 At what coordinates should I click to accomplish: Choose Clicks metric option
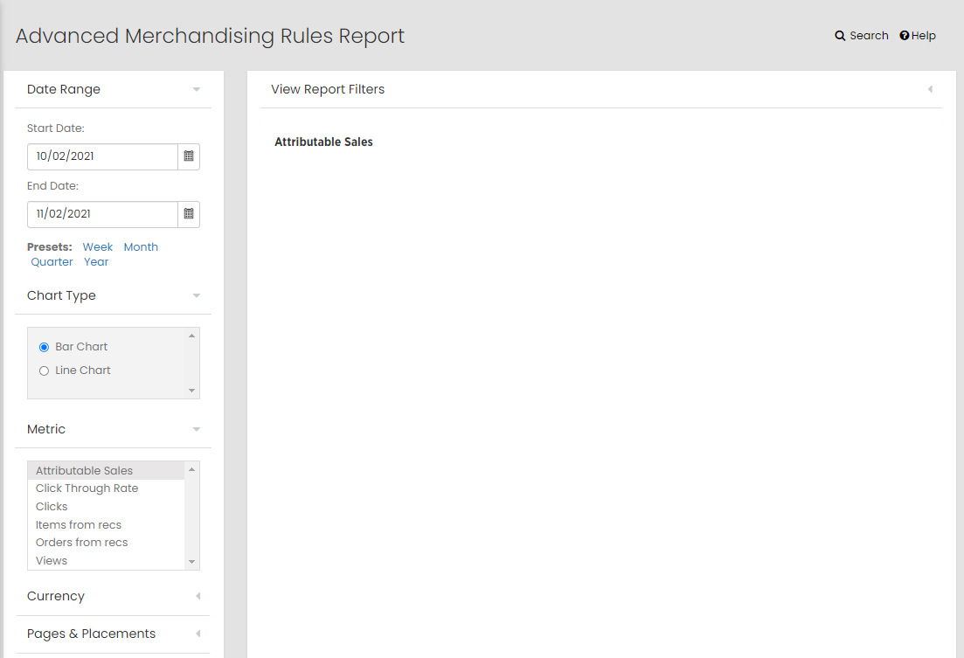click(106, 507)
